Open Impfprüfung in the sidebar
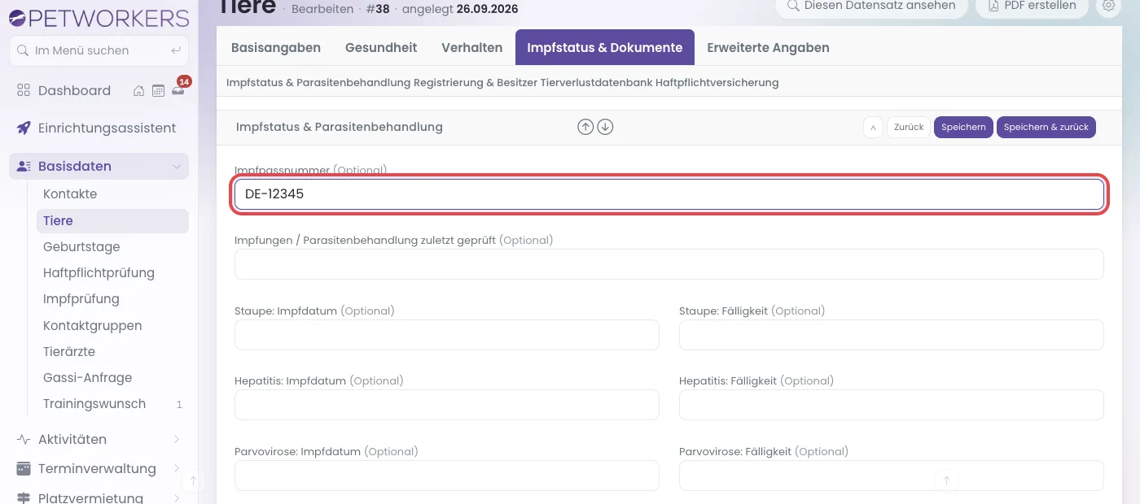 click(81, 299)
